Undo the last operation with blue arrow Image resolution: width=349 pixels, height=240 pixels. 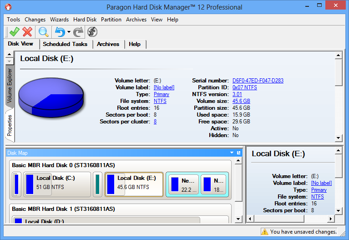60,31
